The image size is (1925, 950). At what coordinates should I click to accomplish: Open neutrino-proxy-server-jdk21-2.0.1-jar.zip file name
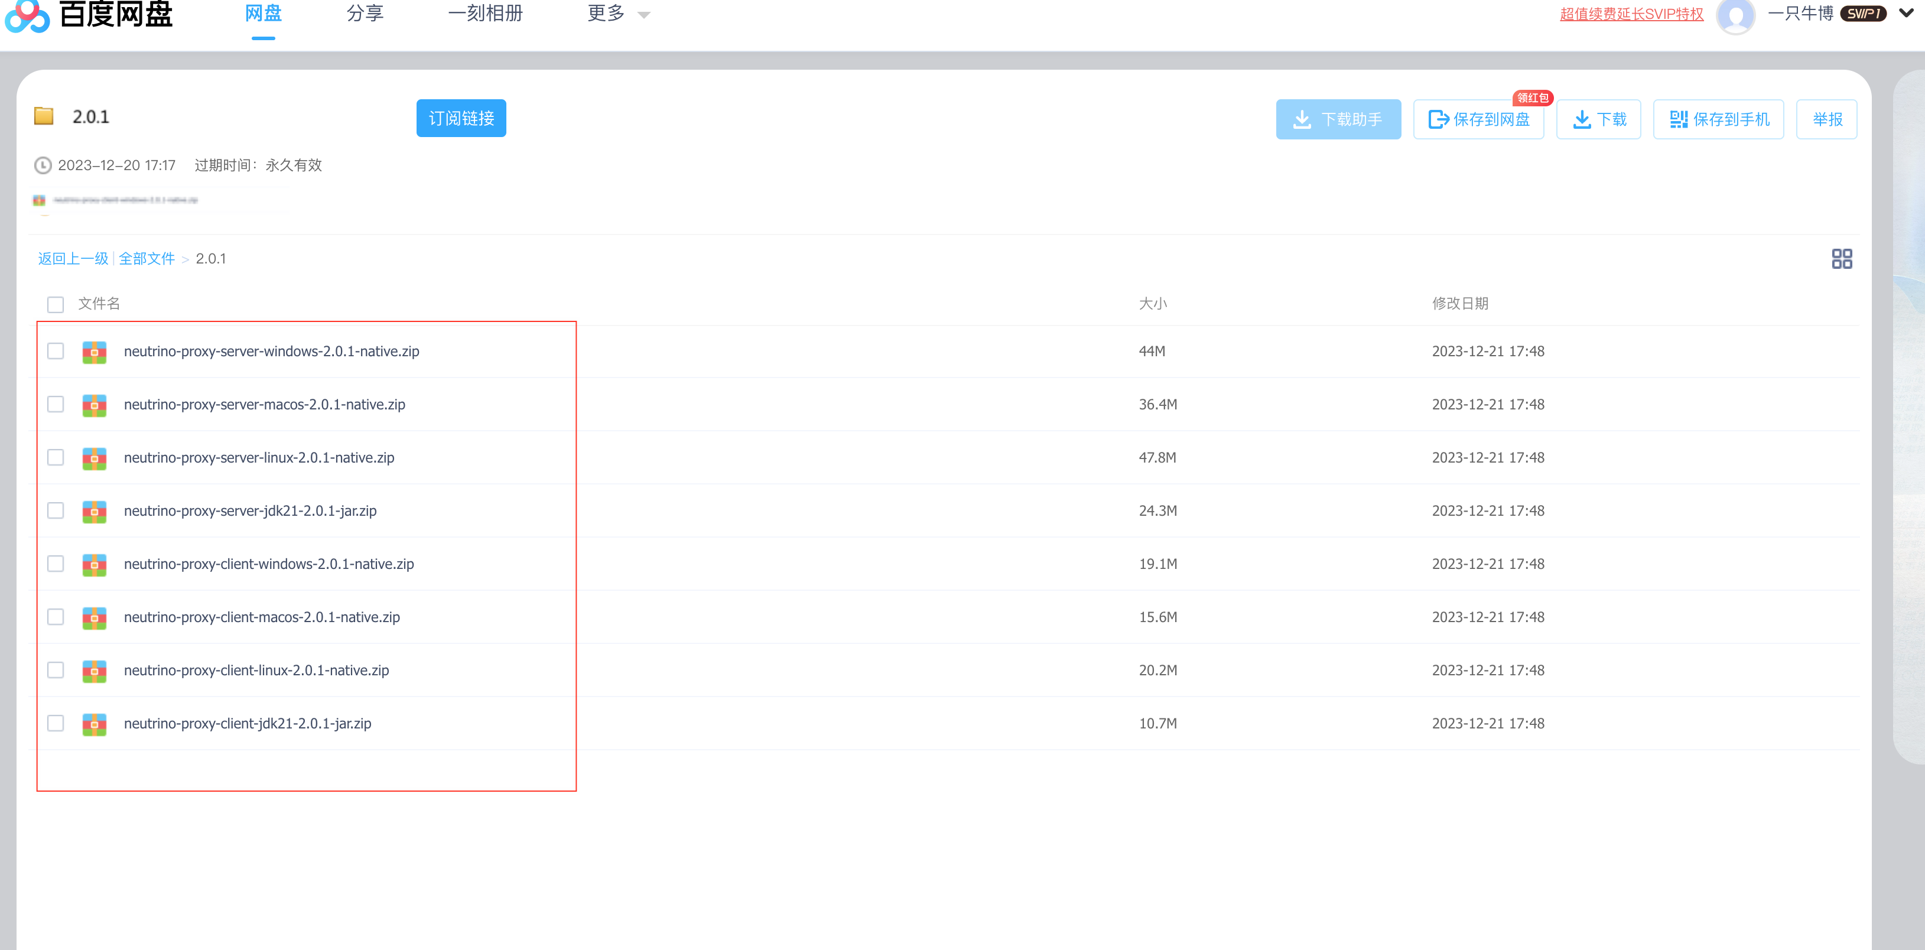click(x=249, y=510)
